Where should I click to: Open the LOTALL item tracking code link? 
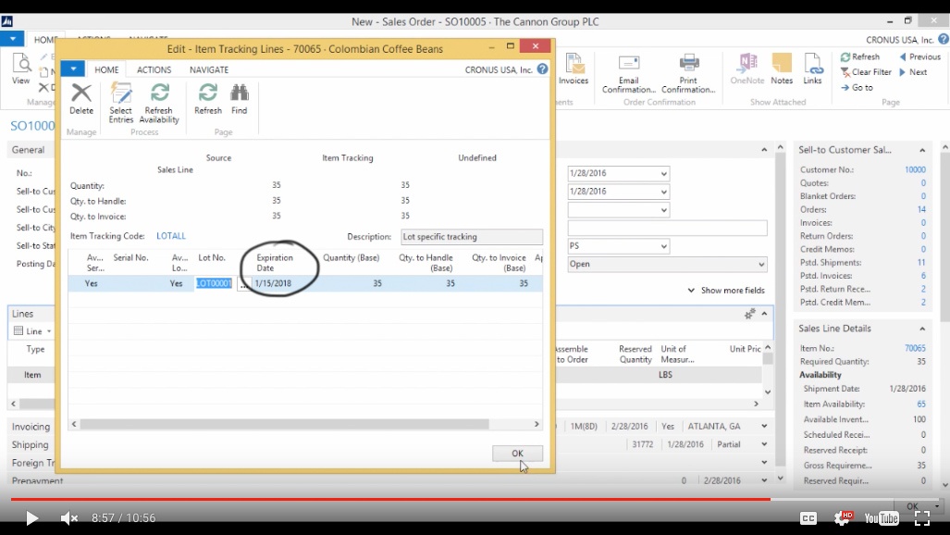(171, 236)
